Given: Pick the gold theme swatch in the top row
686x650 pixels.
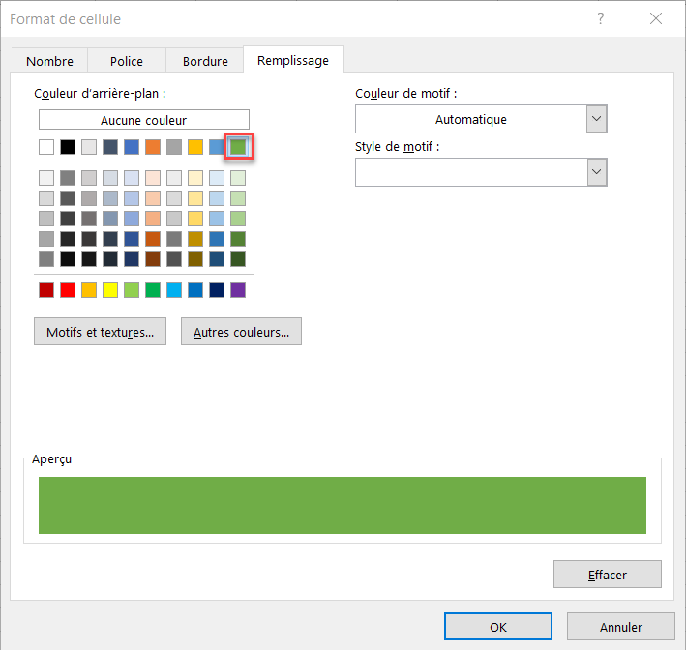Looking at the screenshot, I should click(x=195, y=147).
